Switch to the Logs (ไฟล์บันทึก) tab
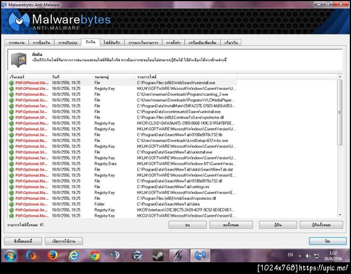 [x=112, y=43]
